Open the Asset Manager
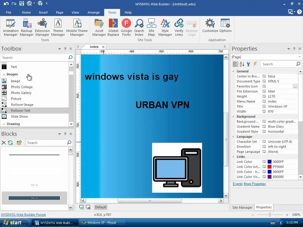303x227 pixels. pyautogui.click(x=99, y=27)
